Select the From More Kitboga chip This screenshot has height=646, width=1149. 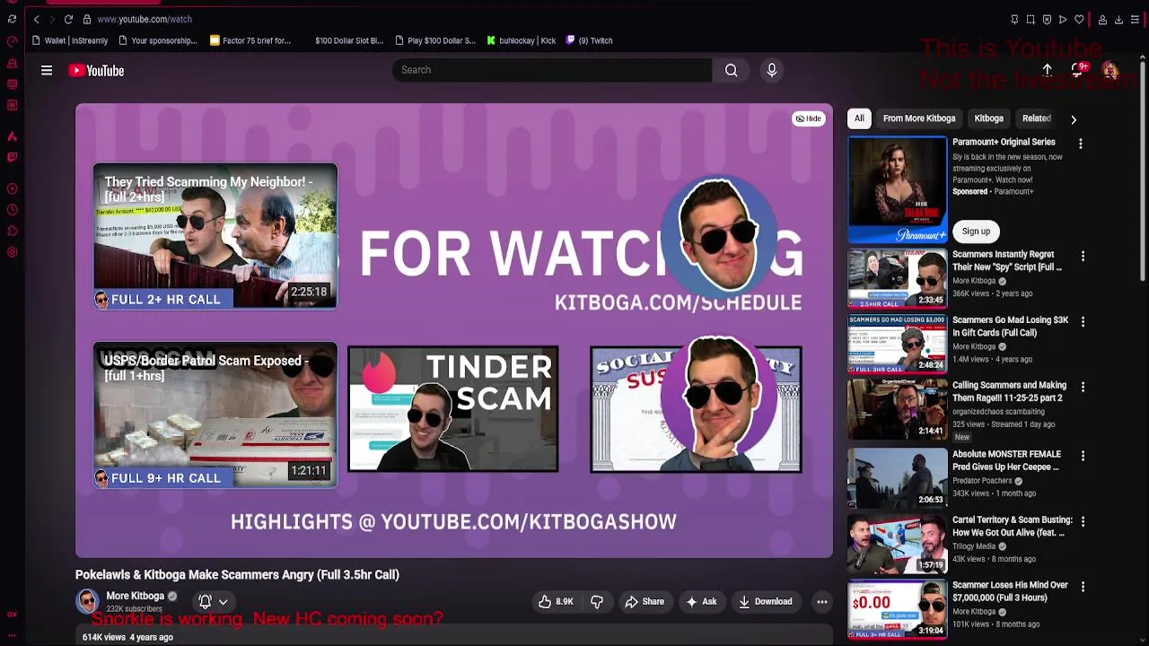[x=919, y=118]
